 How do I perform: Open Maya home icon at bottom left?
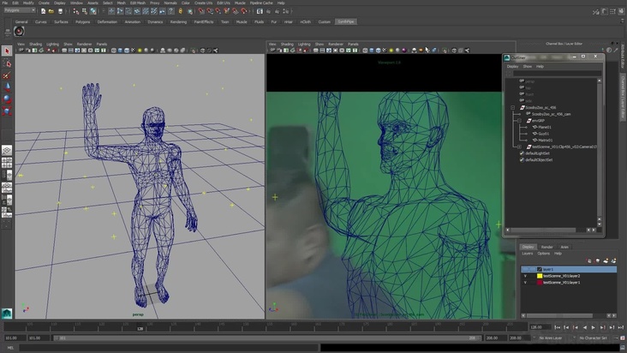7,314
